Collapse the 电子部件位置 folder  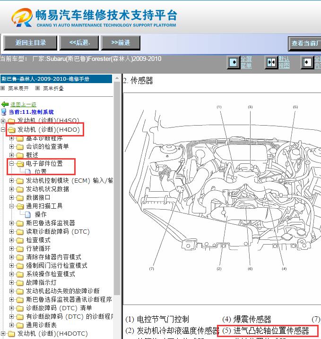click(x=11, y=164)
